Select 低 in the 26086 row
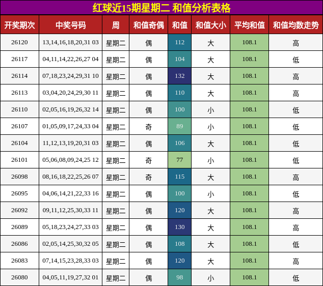Image resolution: width=323 pixels, height=286 pixels. (296, 245)
